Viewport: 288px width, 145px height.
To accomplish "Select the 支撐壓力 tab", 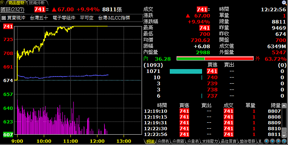I will (x=210, y=141).
